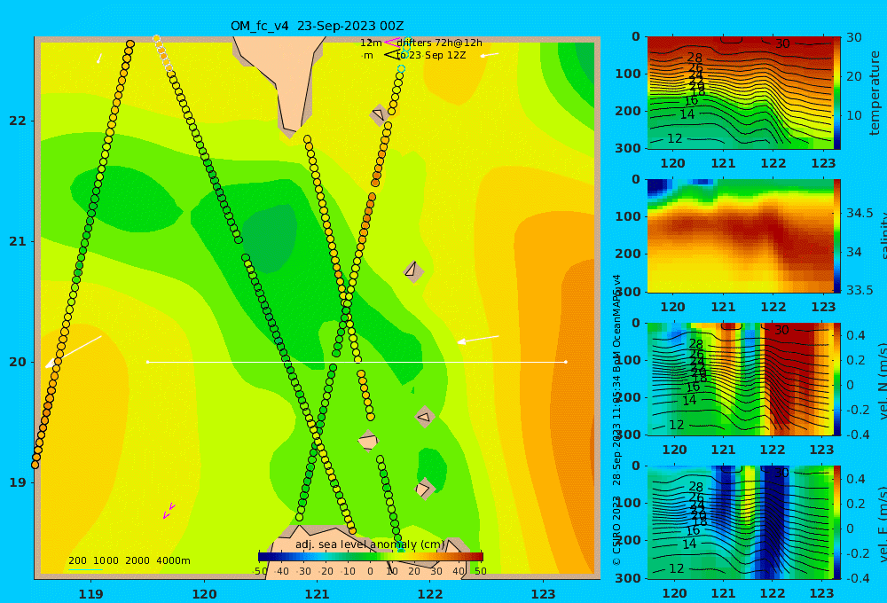Select the magenta drifter arrows near 19N

(x=169, y=511)
